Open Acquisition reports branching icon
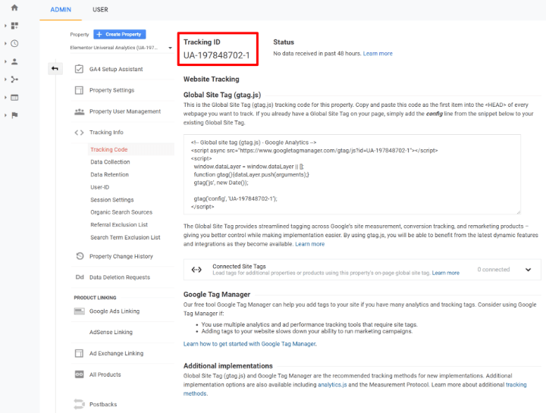Image resolution: width=546 pixels, height=413 pixels. pyautogui.click(x=14, y=80)
